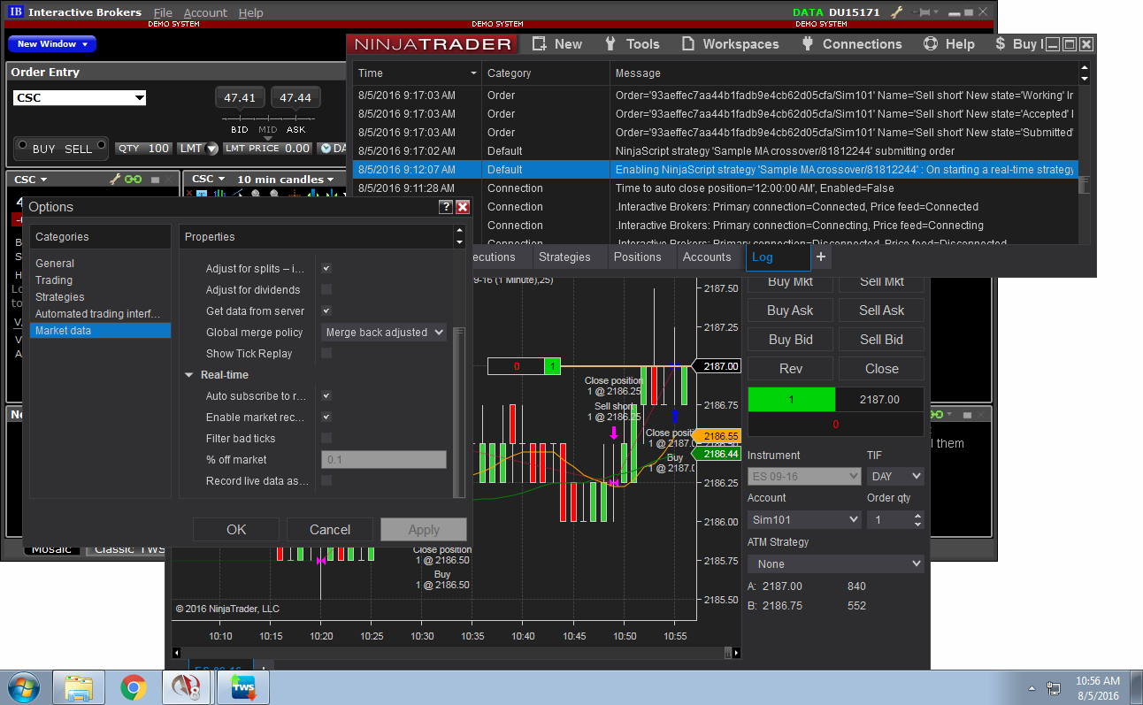Increase the Order qty stepper
The image size is (1143, 705).
coord(917,516)
